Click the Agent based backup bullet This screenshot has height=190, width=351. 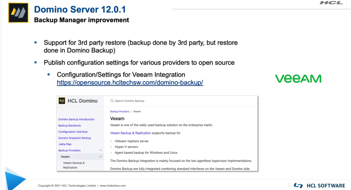[x=146, y=153]
